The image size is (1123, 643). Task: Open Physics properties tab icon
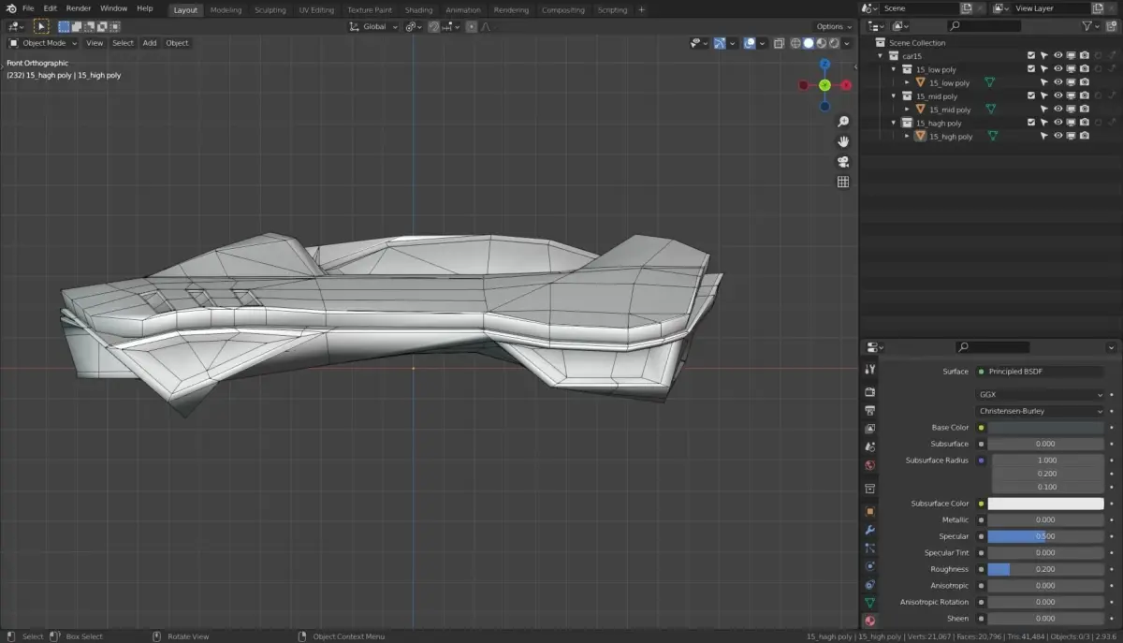pyautogui.click(x=870, y=566)
